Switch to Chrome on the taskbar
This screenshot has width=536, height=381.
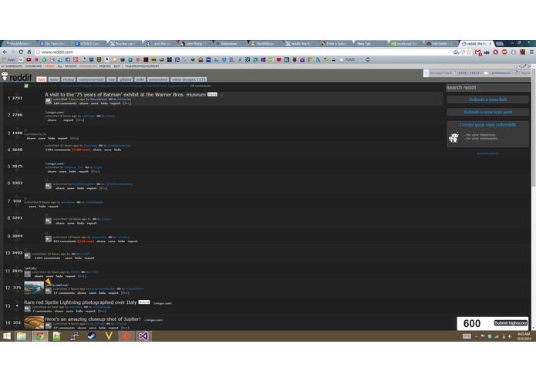[x=39, y=336]
